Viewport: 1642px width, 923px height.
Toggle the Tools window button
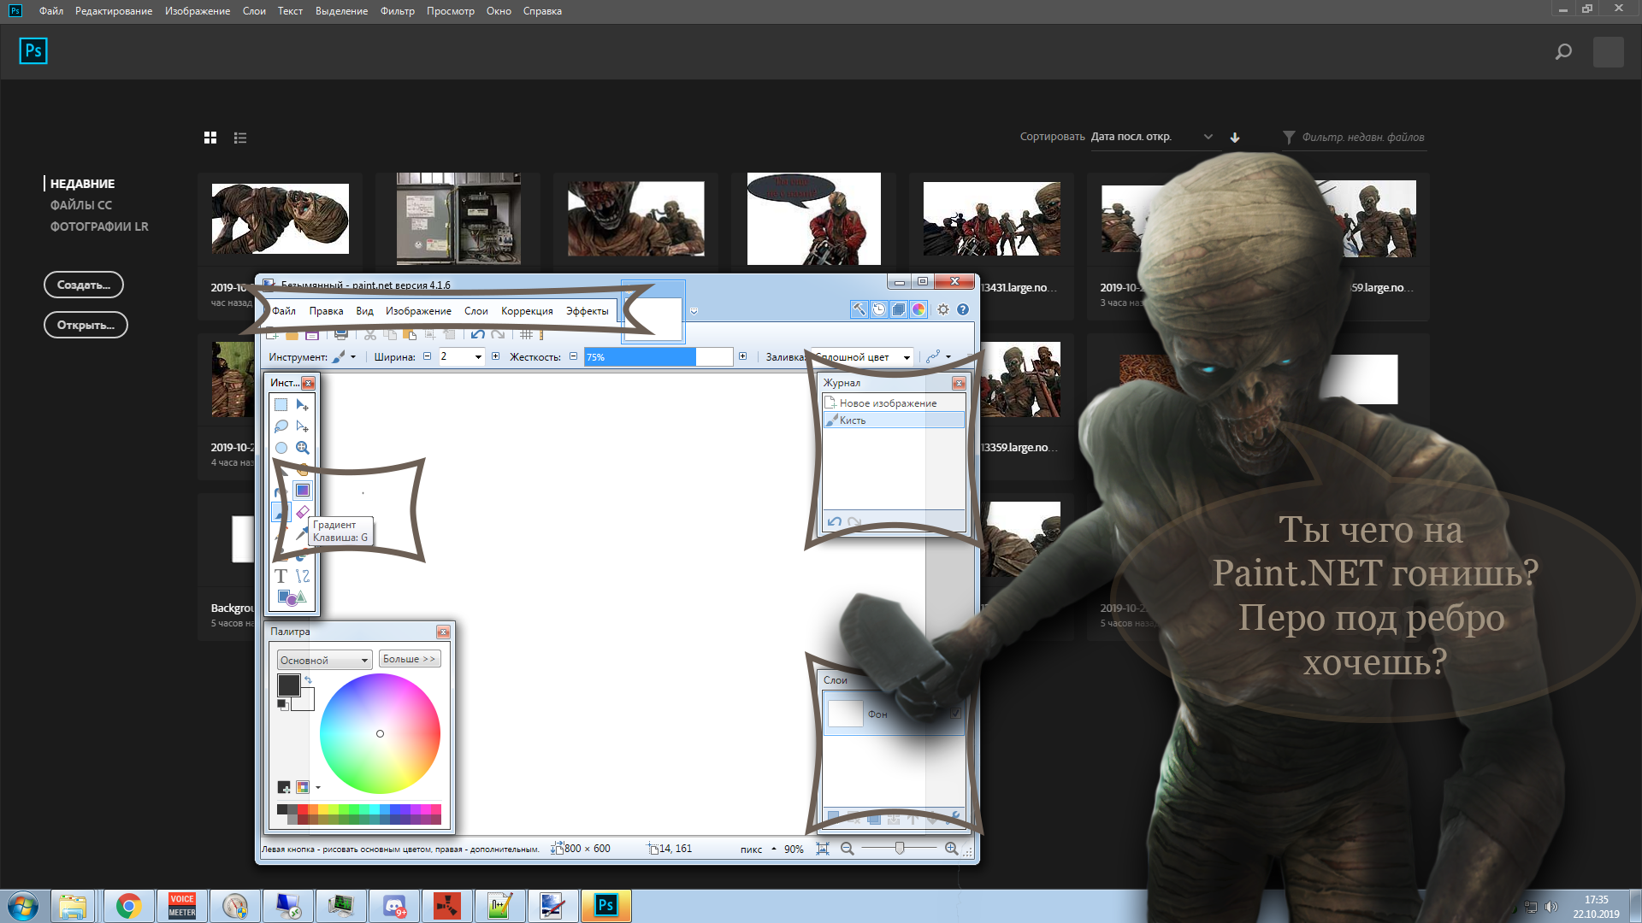coord(859,309)
